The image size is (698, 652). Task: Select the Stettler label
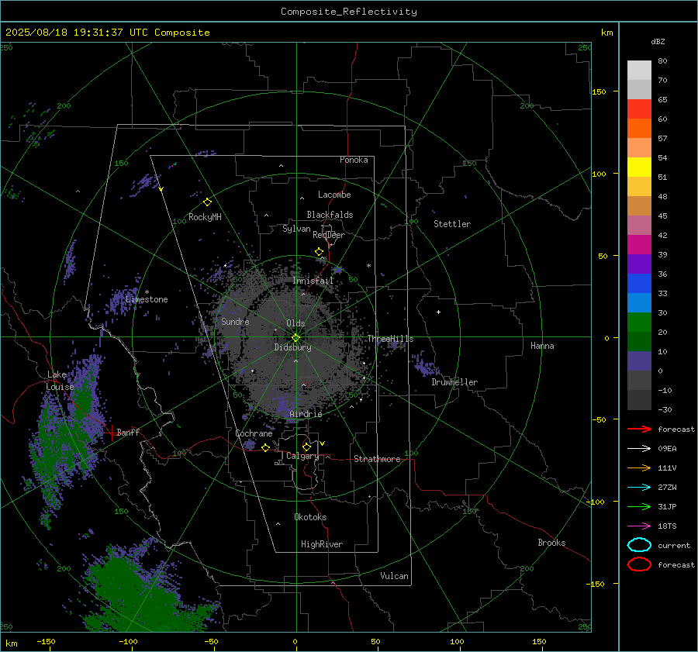(x=452, y=224)
